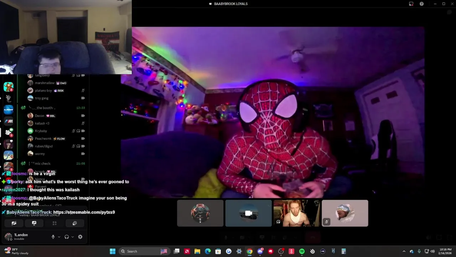Select first participant tile with helmet avatar
This screenshot has height=257, width=456.
pos(200,213)
